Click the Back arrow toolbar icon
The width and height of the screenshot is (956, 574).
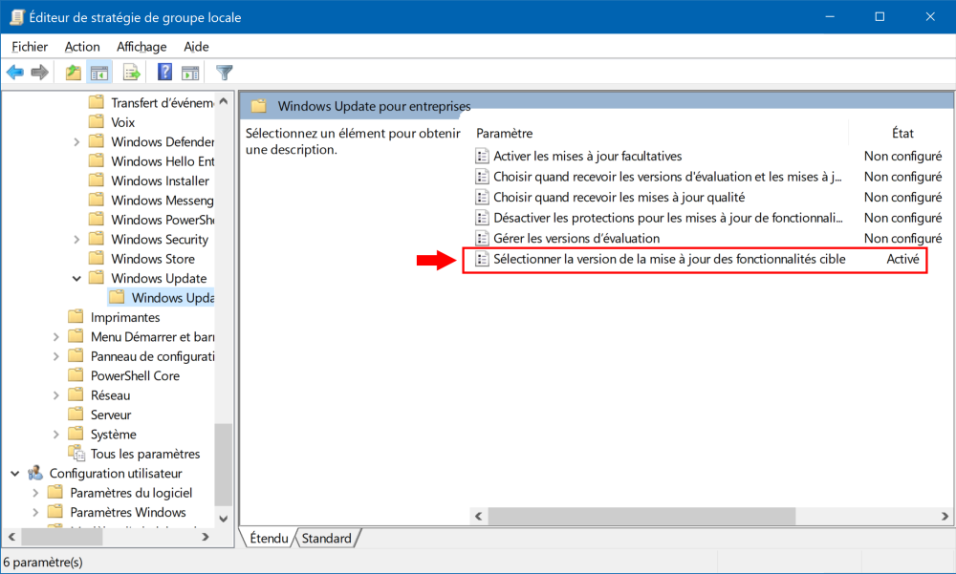(15, 73)
